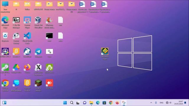
Task: Open the notification bell in tray
Action: [185, 103]
